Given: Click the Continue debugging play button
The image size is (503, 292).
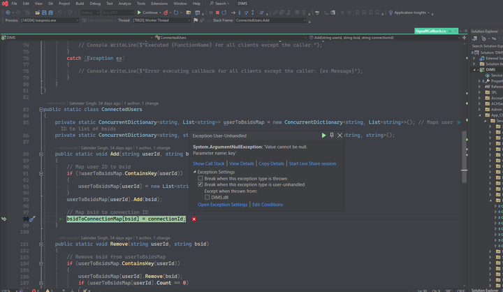Looking at the screenshot, I should click(139, 13).
